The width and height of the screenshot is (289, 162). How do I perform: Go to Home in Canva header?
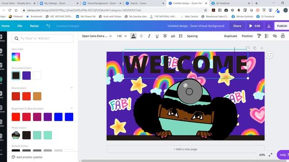tap(5, 26)
